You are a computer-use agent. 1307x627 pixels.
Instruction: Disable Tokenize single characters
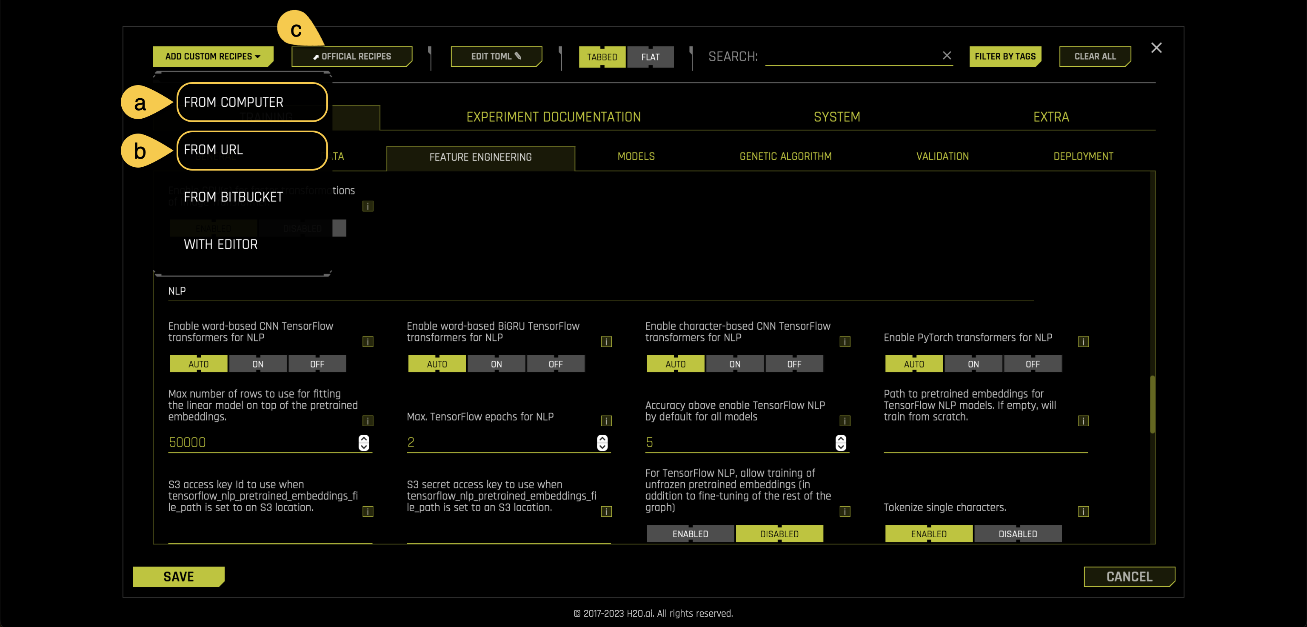1018,534
